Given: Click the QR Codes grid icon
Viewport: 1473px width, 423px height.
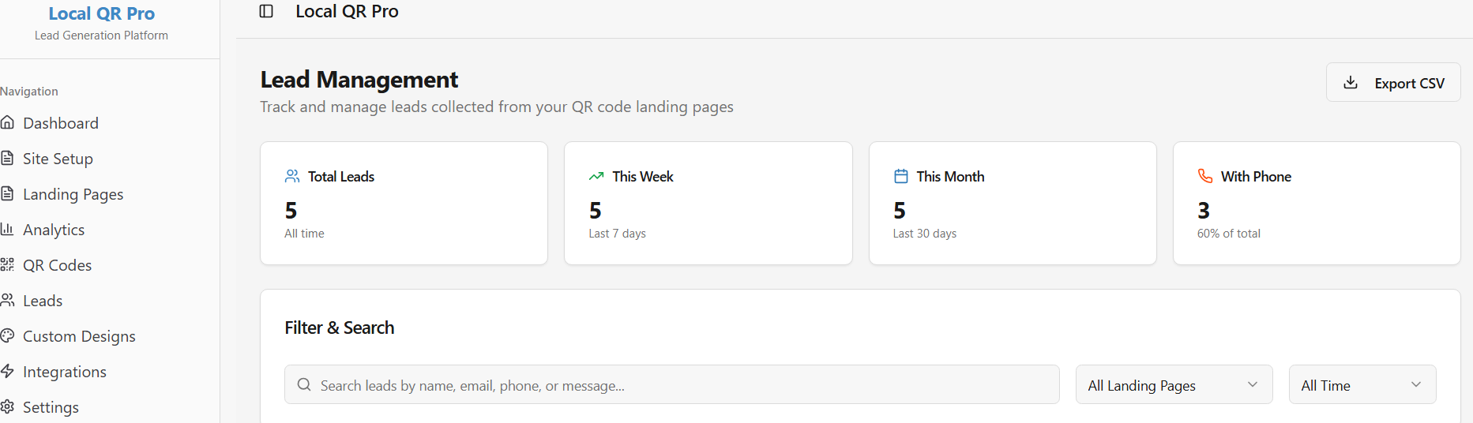Looking at the screenshot, I should click(x=8, y=264).
